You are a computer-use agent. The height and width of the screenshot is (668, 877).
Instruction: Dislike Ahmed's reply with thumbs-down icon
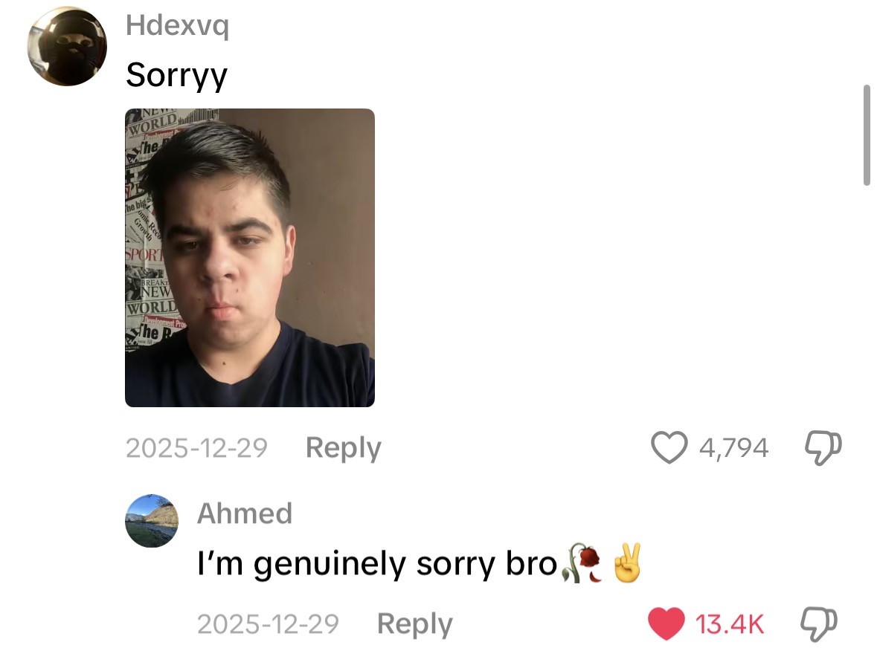(x=819, y=624)
